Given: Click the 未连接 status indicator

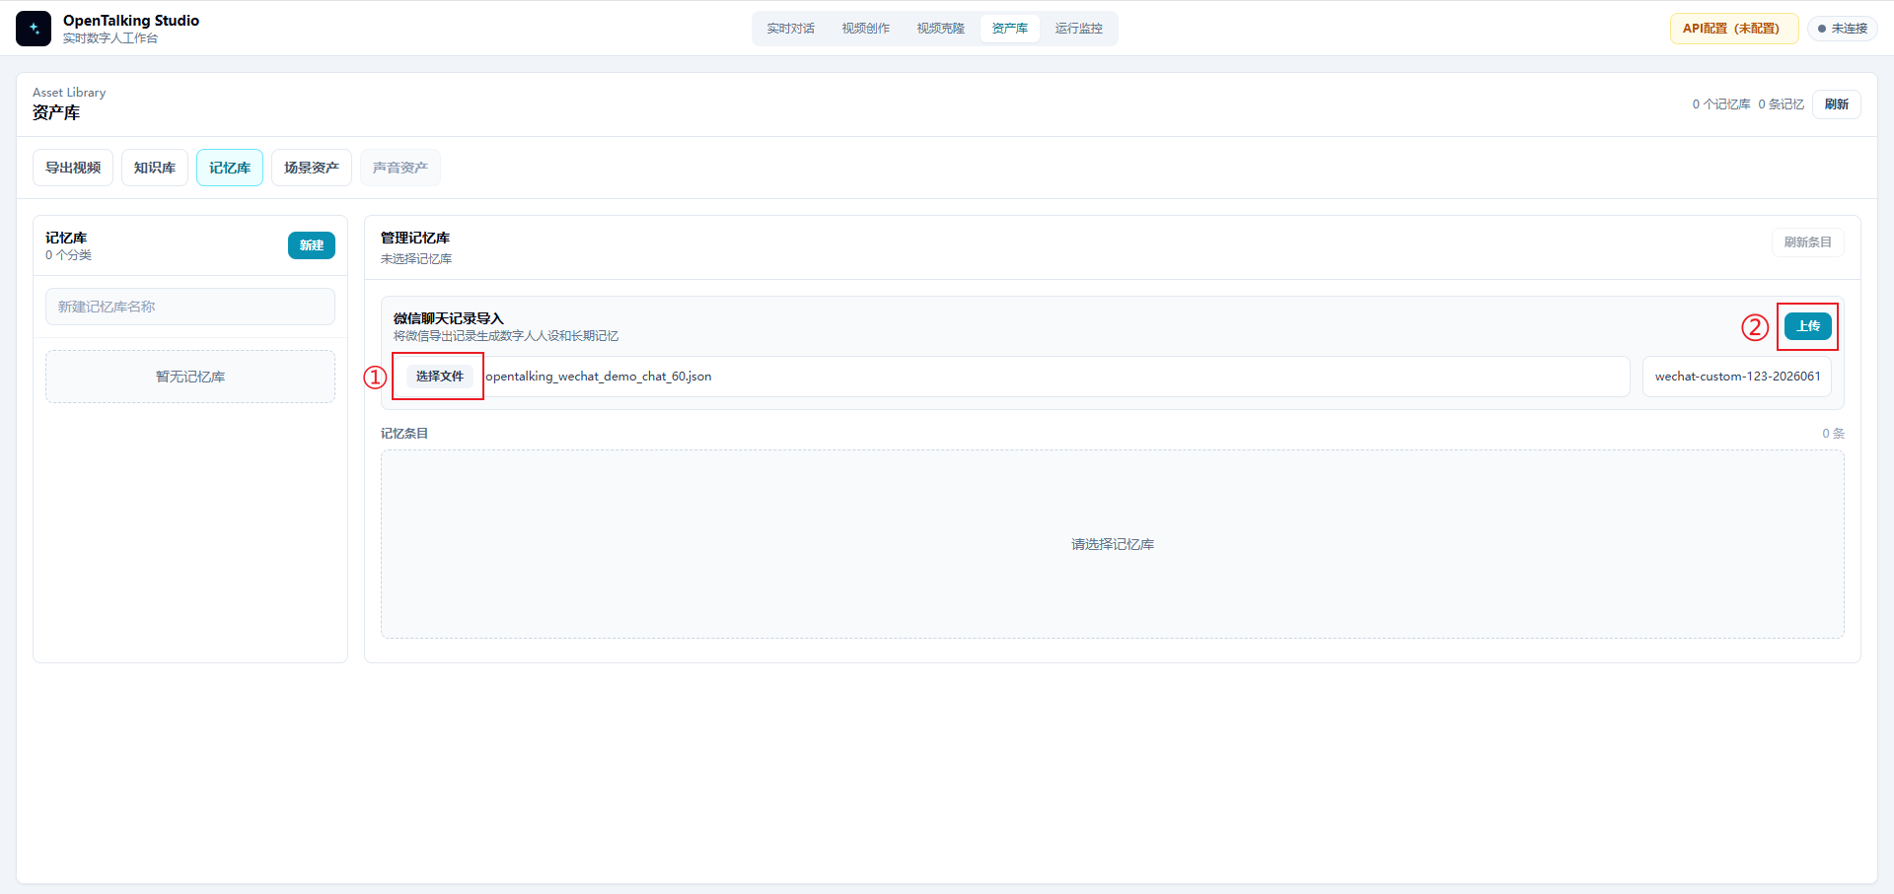Looking at the screenshot, I should point(1842,29).
